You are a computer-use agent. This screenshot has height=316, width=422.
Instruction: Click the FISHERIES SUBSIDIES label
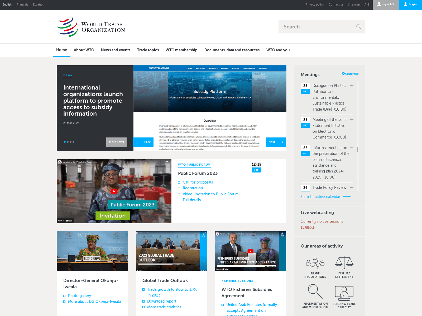point(237,281)
